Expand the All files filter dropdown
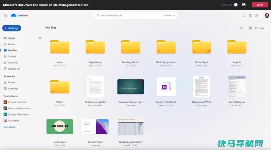Screen dimensions: 271x150 pos(169,15)
